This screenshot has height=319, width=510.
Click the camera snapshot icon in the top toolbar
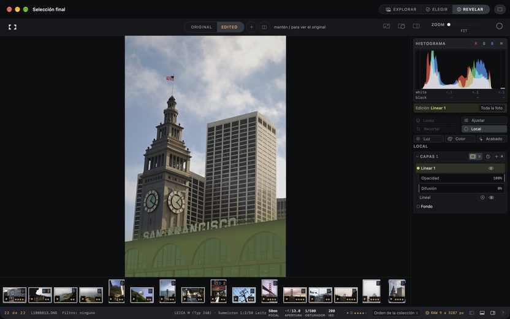[402, 26]
